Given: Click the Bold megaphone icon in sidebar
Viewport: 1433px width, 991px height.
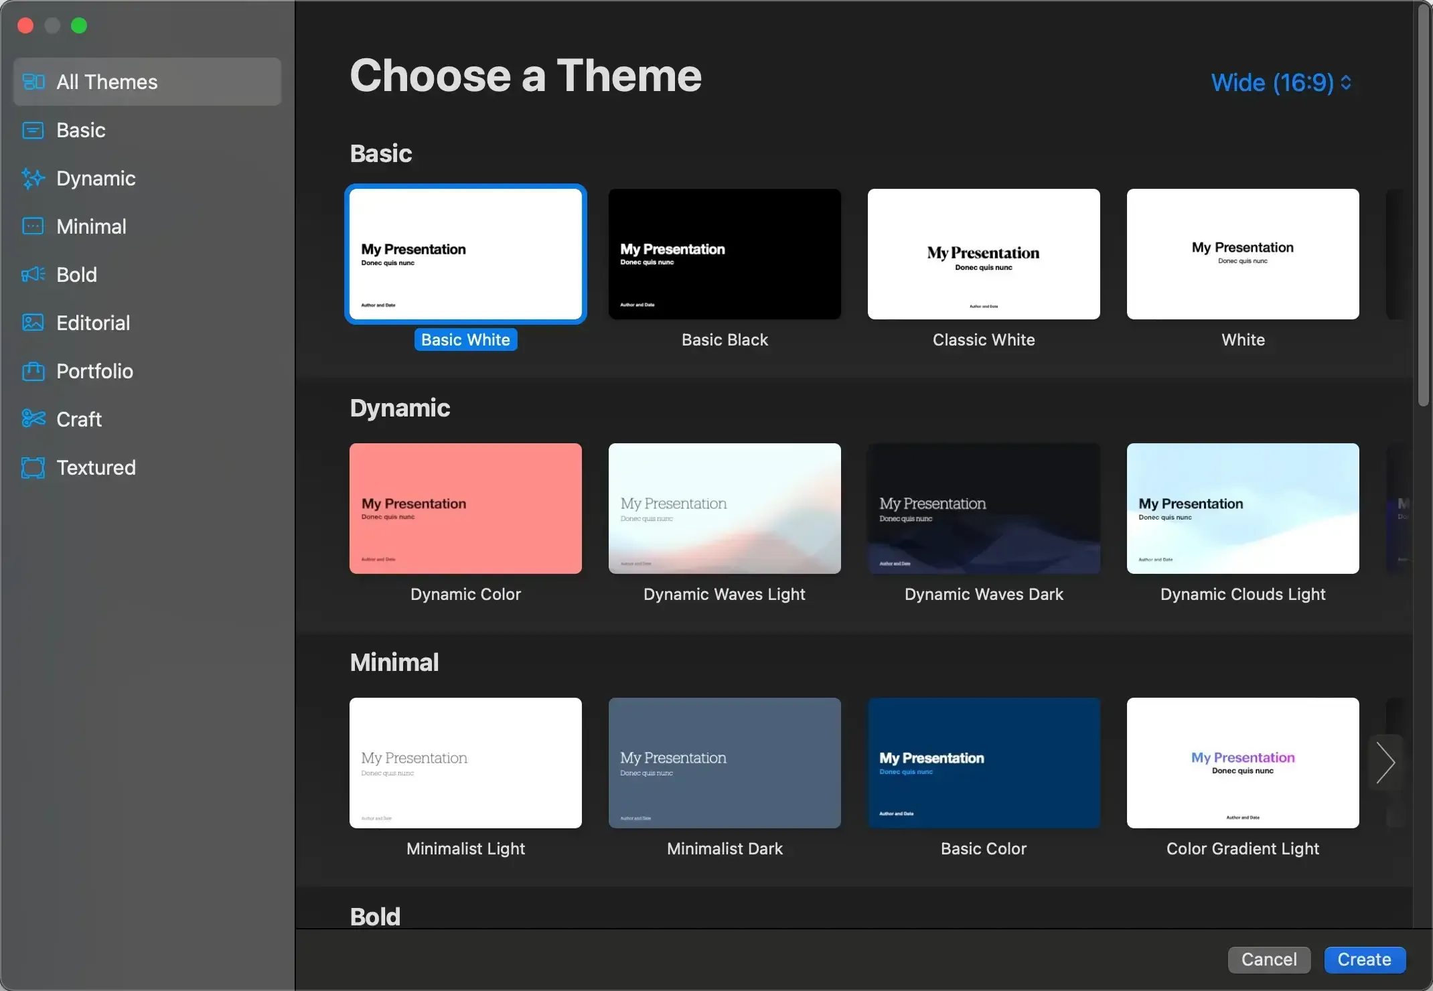Looking at the screenshot, I should 33,275.
